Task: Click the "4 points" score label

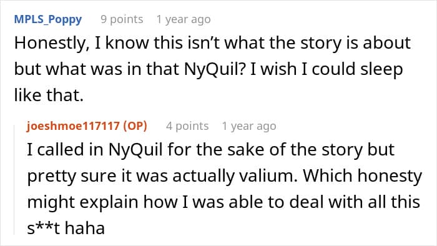Action: click(x=187, y=126)
